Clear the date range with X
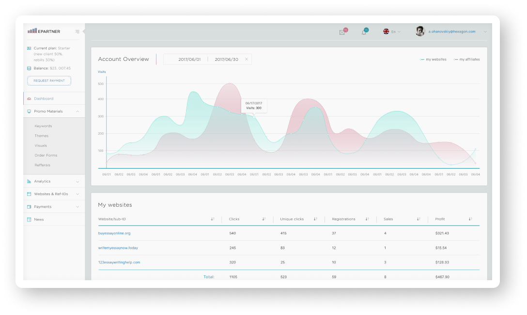Image resolution: width=527 pixels, height=315 pixels. point(246,59)
